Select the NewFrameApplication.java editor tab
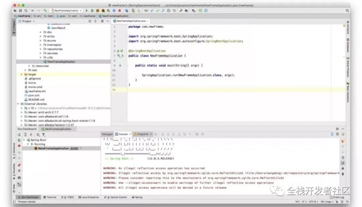Image resolution: width=362 pixels, height=207 pixels. [131, 21]
